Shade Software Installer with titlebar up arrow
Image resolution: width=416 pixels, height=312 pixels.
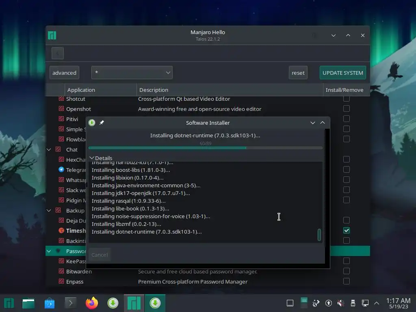(323, 123)
